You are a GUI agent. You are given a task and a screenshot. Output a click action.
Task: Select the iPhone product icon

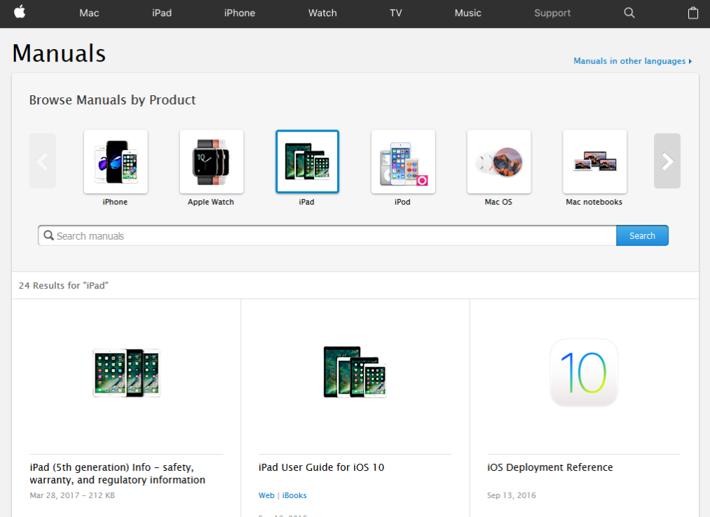116,162
